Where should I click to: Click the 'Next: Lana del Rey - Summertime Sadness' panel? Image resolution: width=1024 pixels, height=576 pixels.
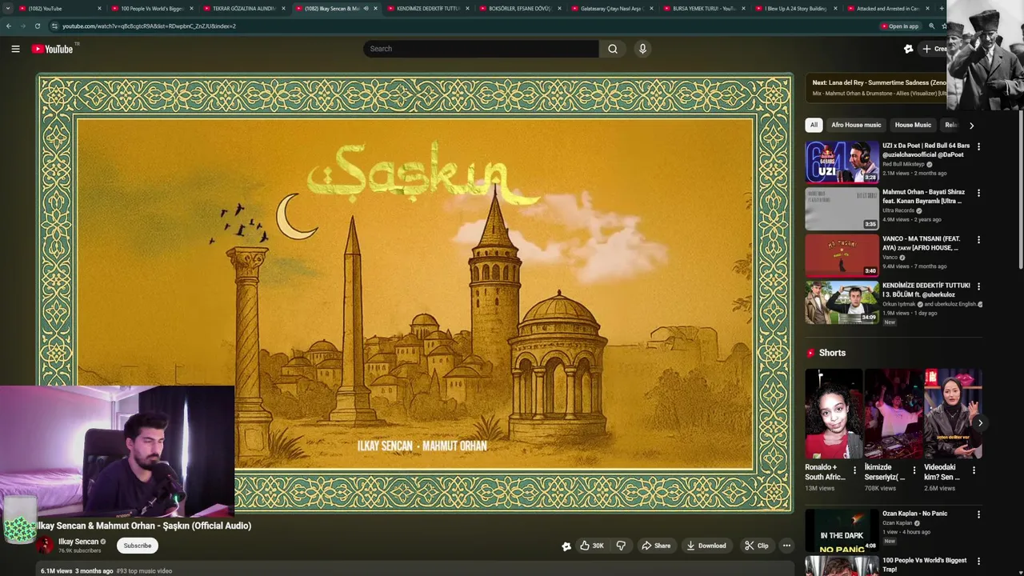(x=876, y=87)
